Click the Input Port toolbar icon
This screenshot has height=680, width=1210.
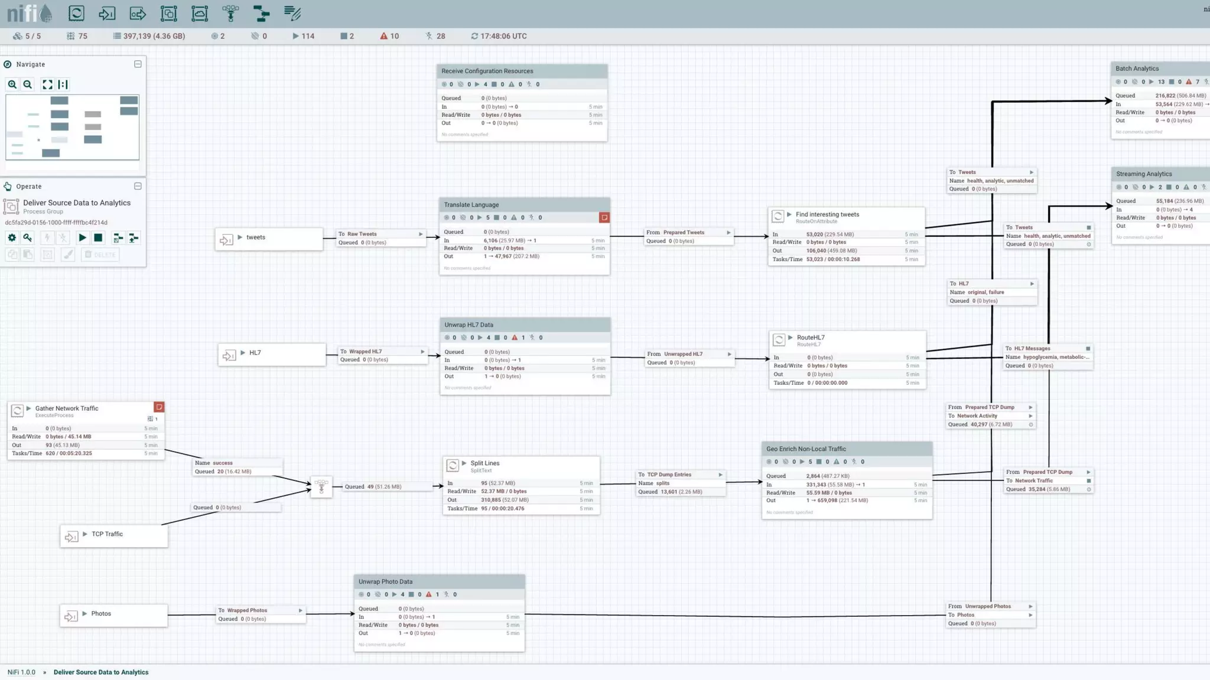[107, 13]
